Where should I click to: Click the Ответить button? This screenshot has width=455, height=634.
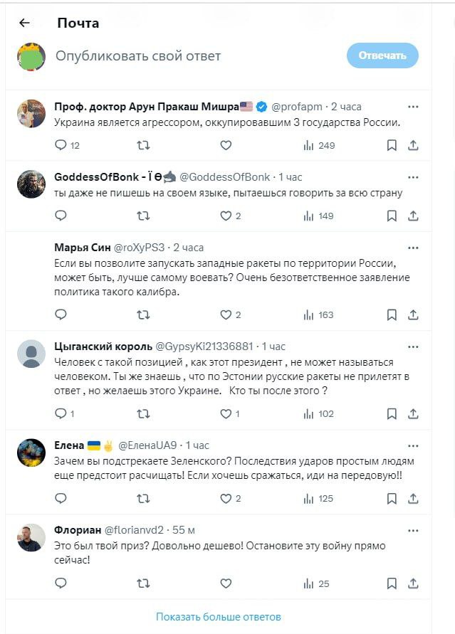pos(382,56)
